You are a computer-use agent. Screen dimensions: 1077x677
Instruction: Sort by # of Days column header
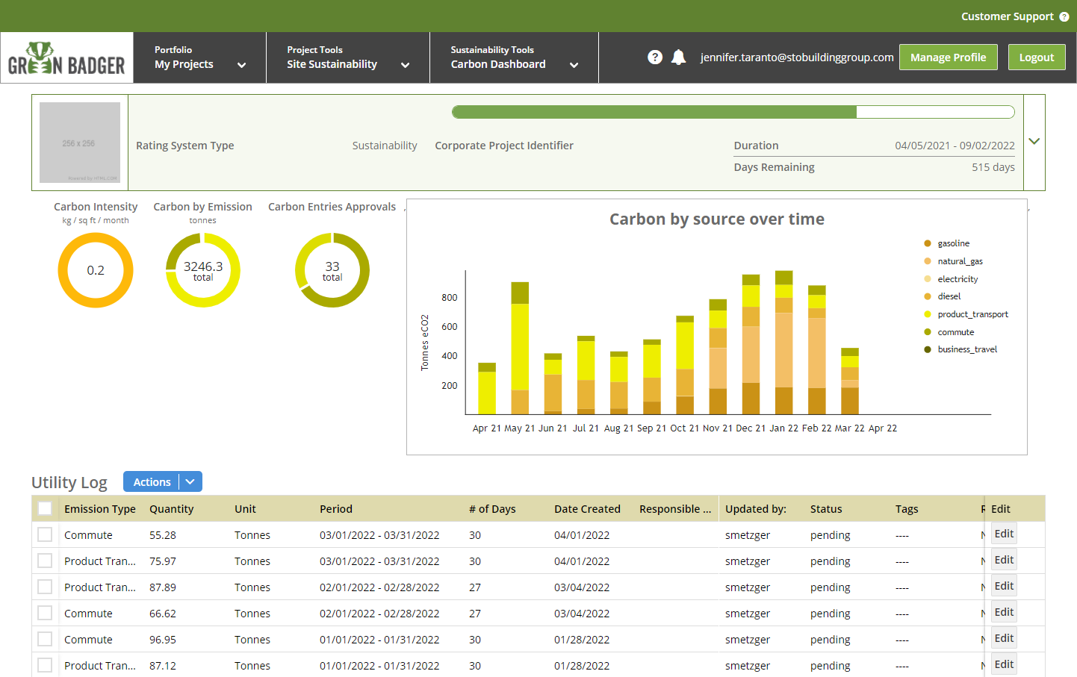point(492,509)
